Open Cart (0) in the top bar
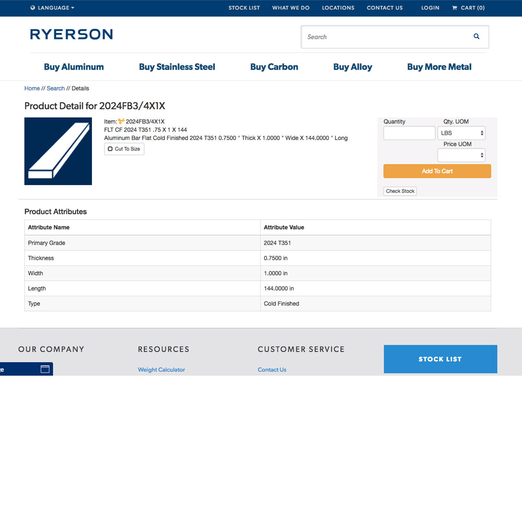Screen dimensions: 522x523 click(468, 8)
